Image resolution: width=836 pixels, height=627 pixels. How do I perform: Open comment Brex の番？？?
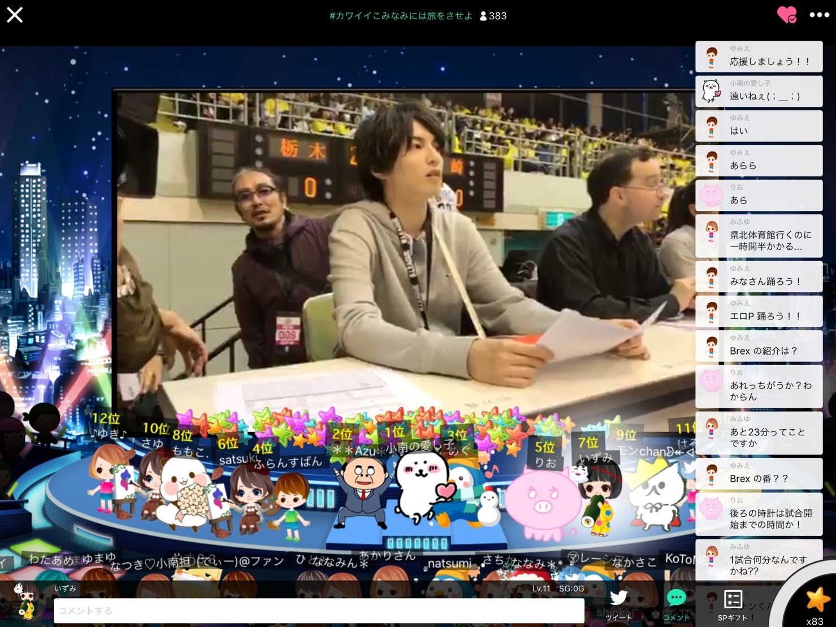[759, 474]
